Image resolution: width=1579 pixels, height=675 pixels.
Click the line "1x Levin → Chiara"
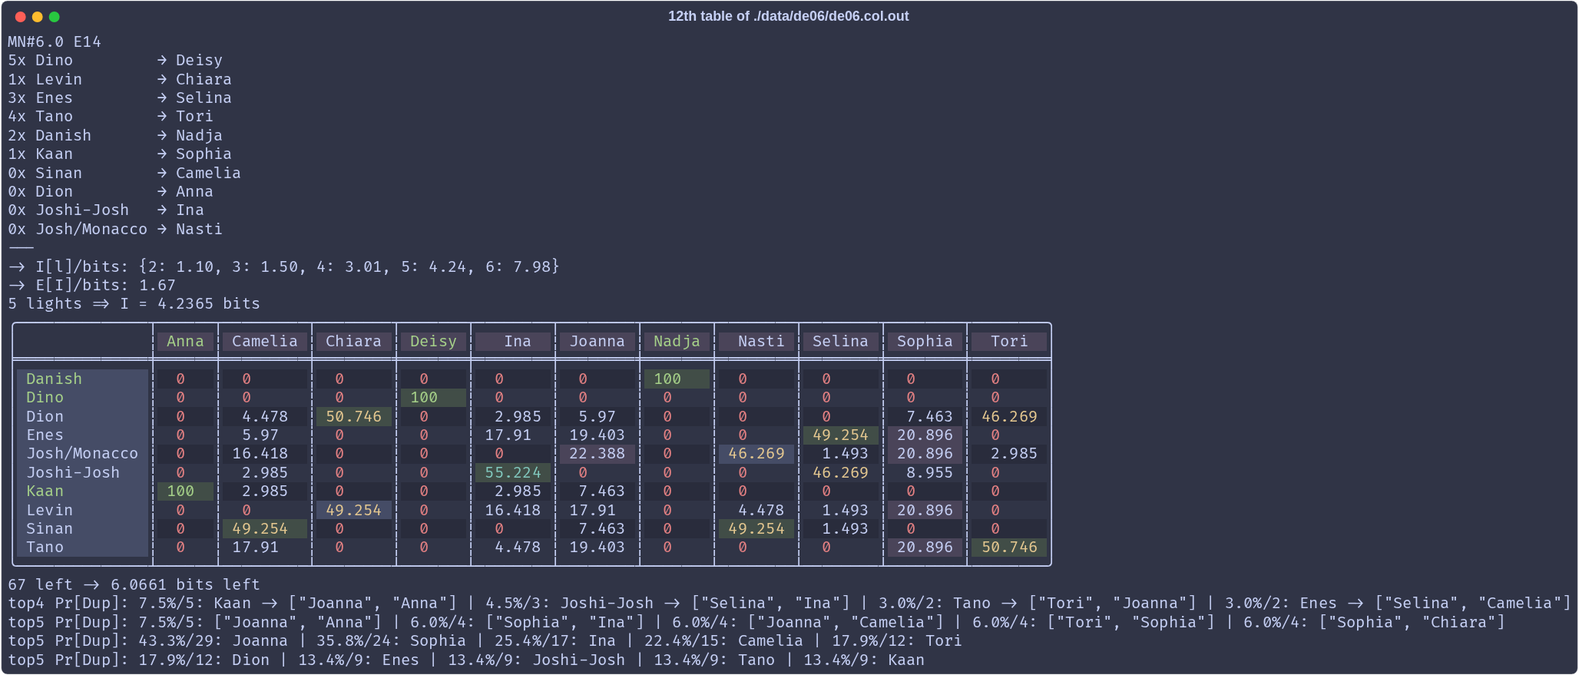coord(120,80)
